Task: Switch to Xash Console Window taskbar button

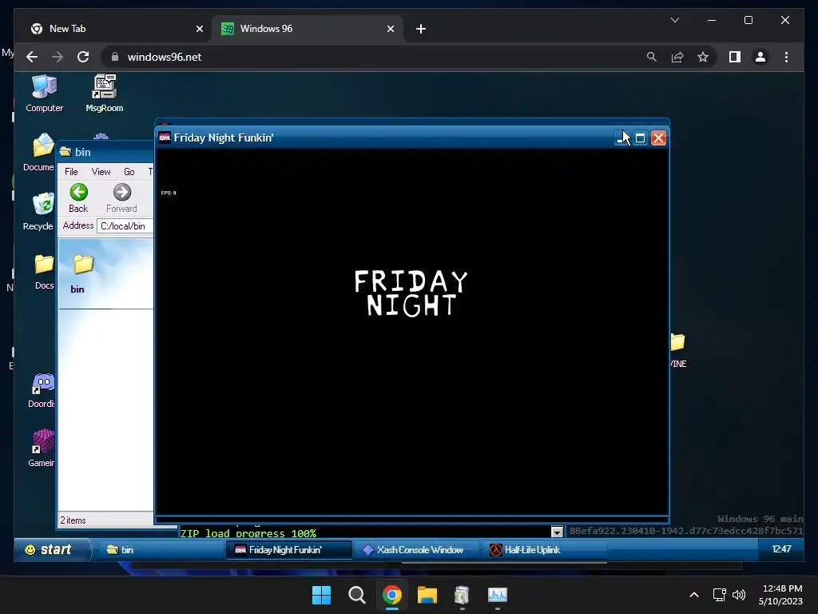Action: pos(415,550)
